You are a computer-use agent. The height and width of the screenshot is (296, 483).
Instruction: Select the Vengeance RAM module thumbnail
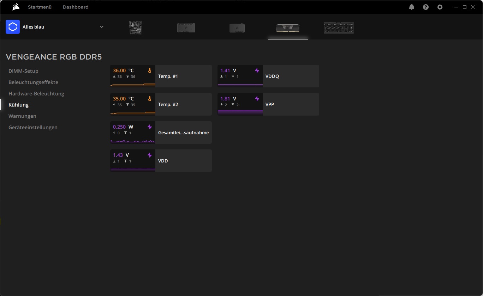tap(288, 28)
